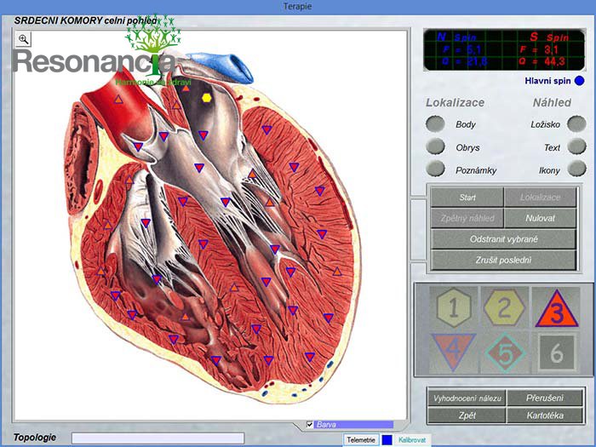
Task: Select marker type 2 yellow hexagon
Action: pos(504,307)
